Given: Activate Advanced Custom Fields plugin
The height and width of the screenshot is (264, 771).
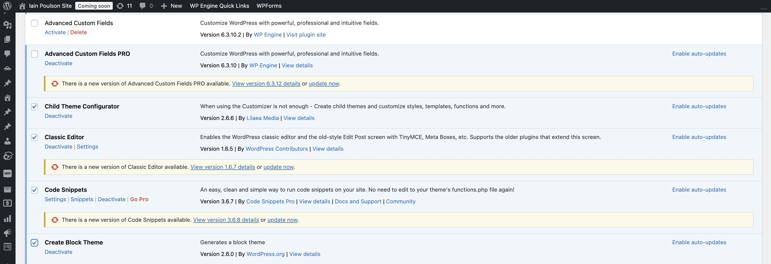Looking at the screenshot, I should pos(55,32).
